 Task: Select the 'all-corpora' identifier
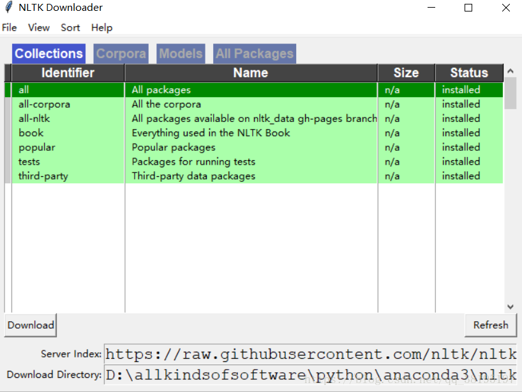[44, 104]
